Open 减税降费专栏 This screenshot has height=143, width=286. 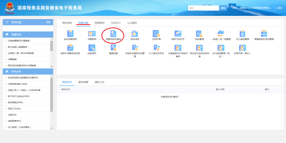(14, 121)
